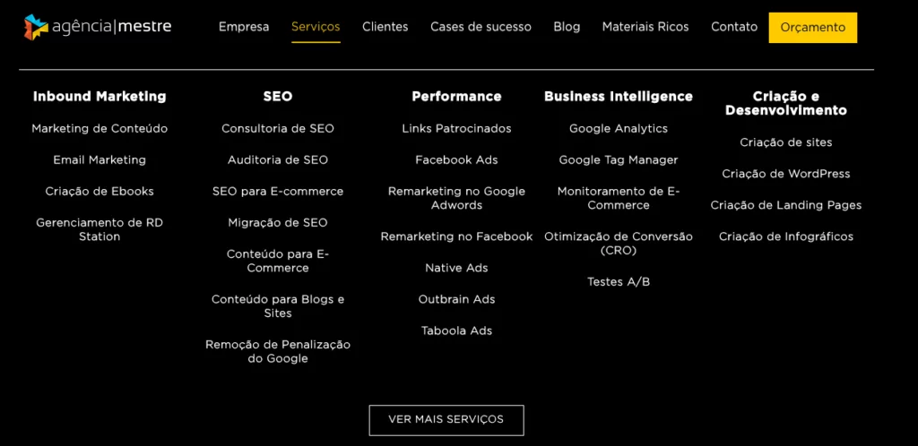918x446 pixels.
Task: Go to Google Tag Manager service
Action: [x=619, y=160]
